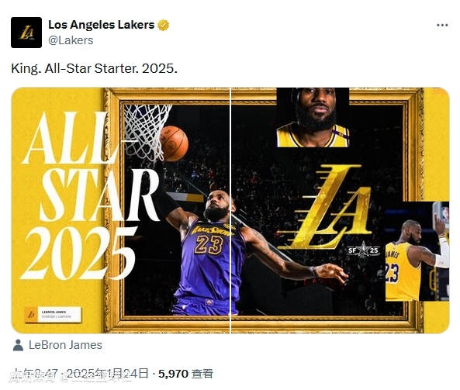
Task: Click the gold verified badge
Action: click(164, 26)
